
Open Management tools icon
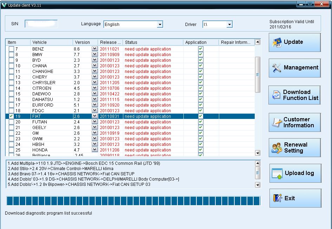pyautogui.click(x=277, y=68)
